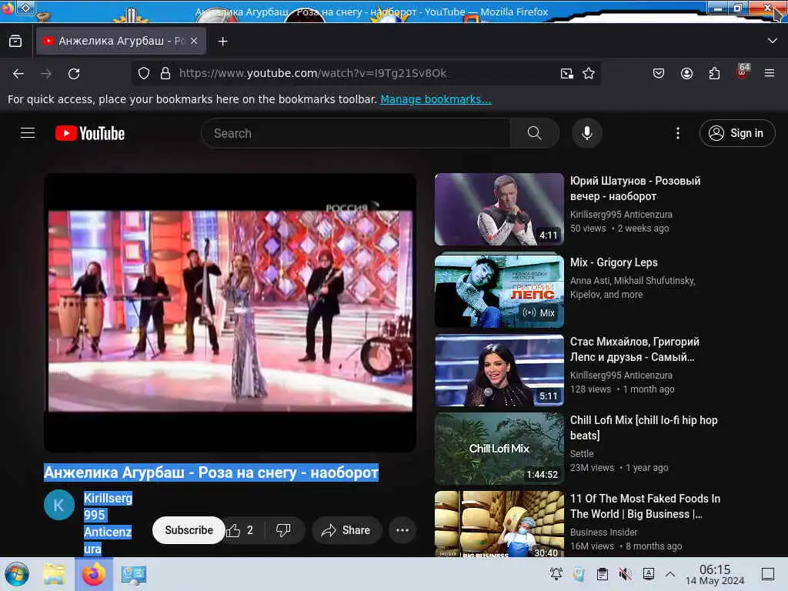Open Стас Михайлов, Григорий Лепс thumbnail
This screenshot has height=591, width=788.
(x=499, y=370)
